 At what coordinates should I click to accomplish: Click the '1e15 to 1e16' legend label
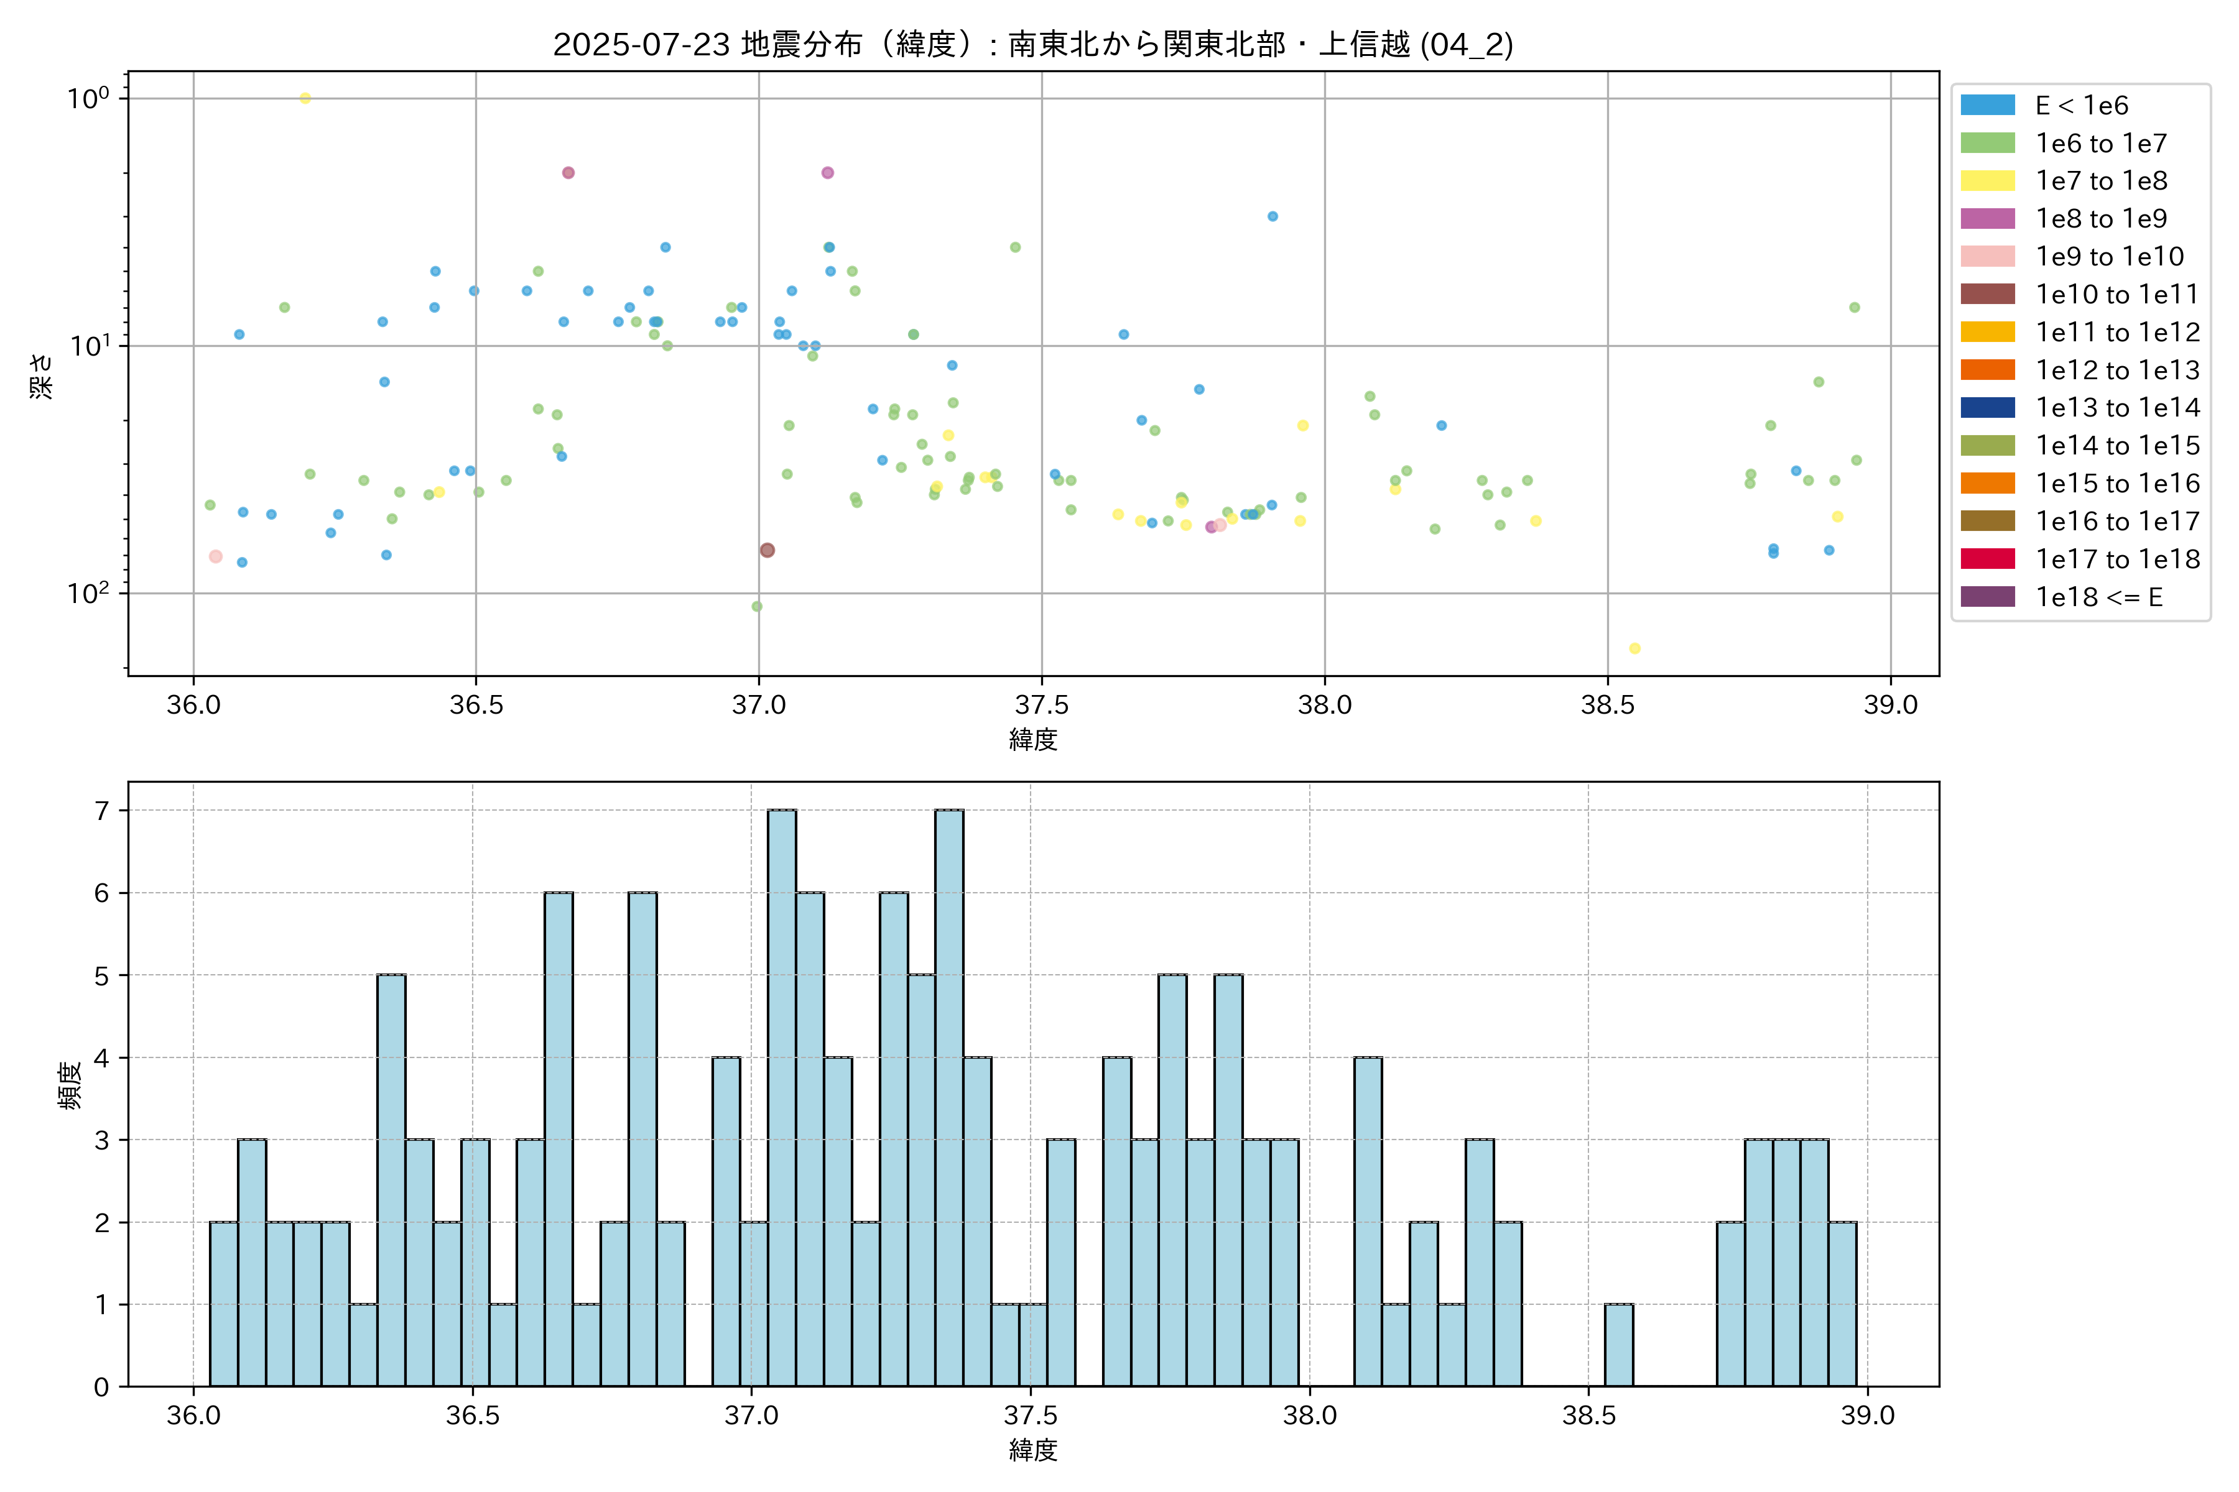tap(2117, 484)
